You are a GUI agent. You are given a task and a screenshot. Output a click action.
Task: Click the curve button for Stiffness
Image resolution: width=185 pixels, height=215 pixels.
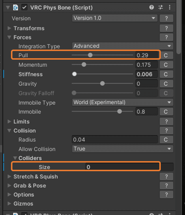point(166,74)
